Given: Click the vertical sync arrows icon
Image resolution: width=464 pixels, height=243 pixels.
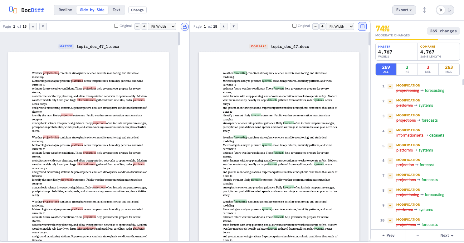Looking at the screenshot, I should point(424,10).
